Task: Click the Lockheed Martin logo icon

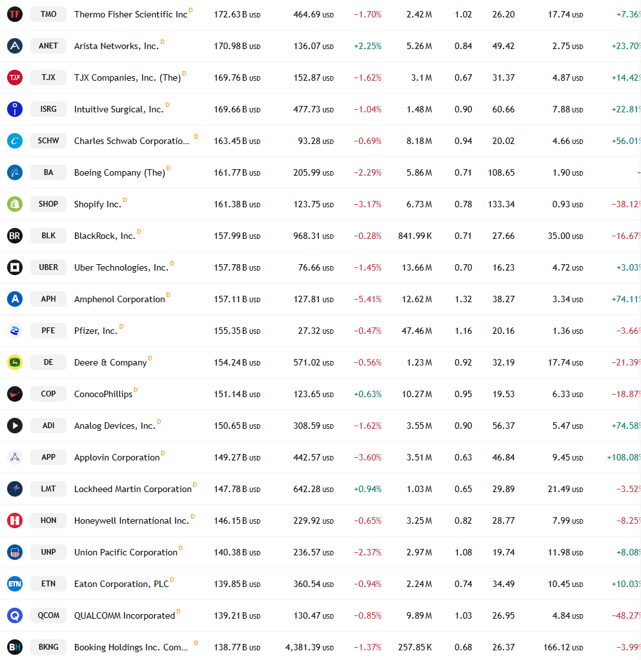Action: click(15, 489)
